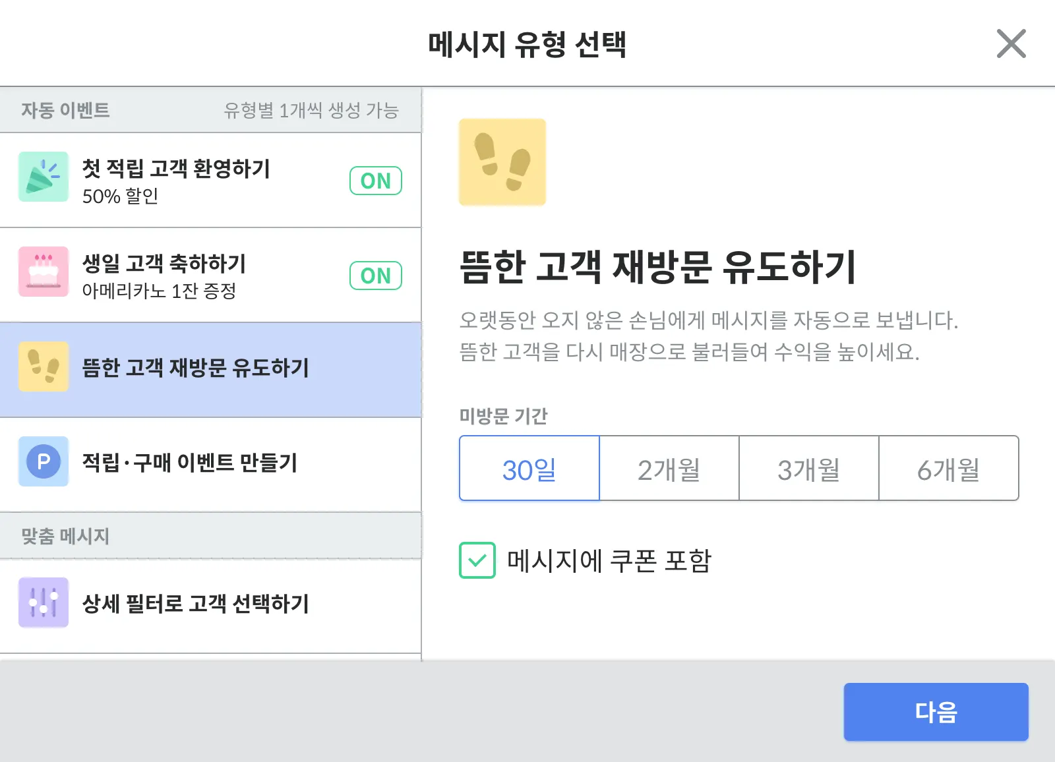Toggle ON switch for 첫 적립 고객 환영하기
The width and height of the screenshot is (1055, 762).
(375, 181)
